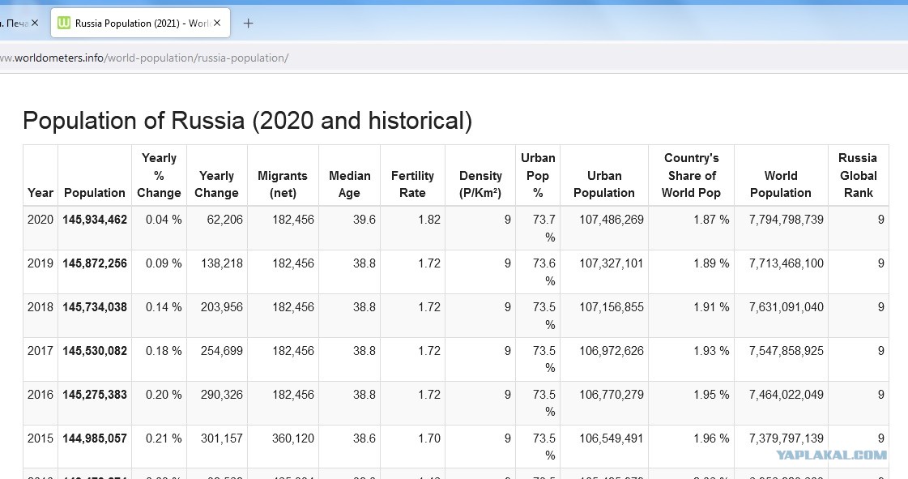Select world population 7,794,798,739
The width and height of the screenshot is (908, 479).
pyautogui.click(x=787, y=220)
